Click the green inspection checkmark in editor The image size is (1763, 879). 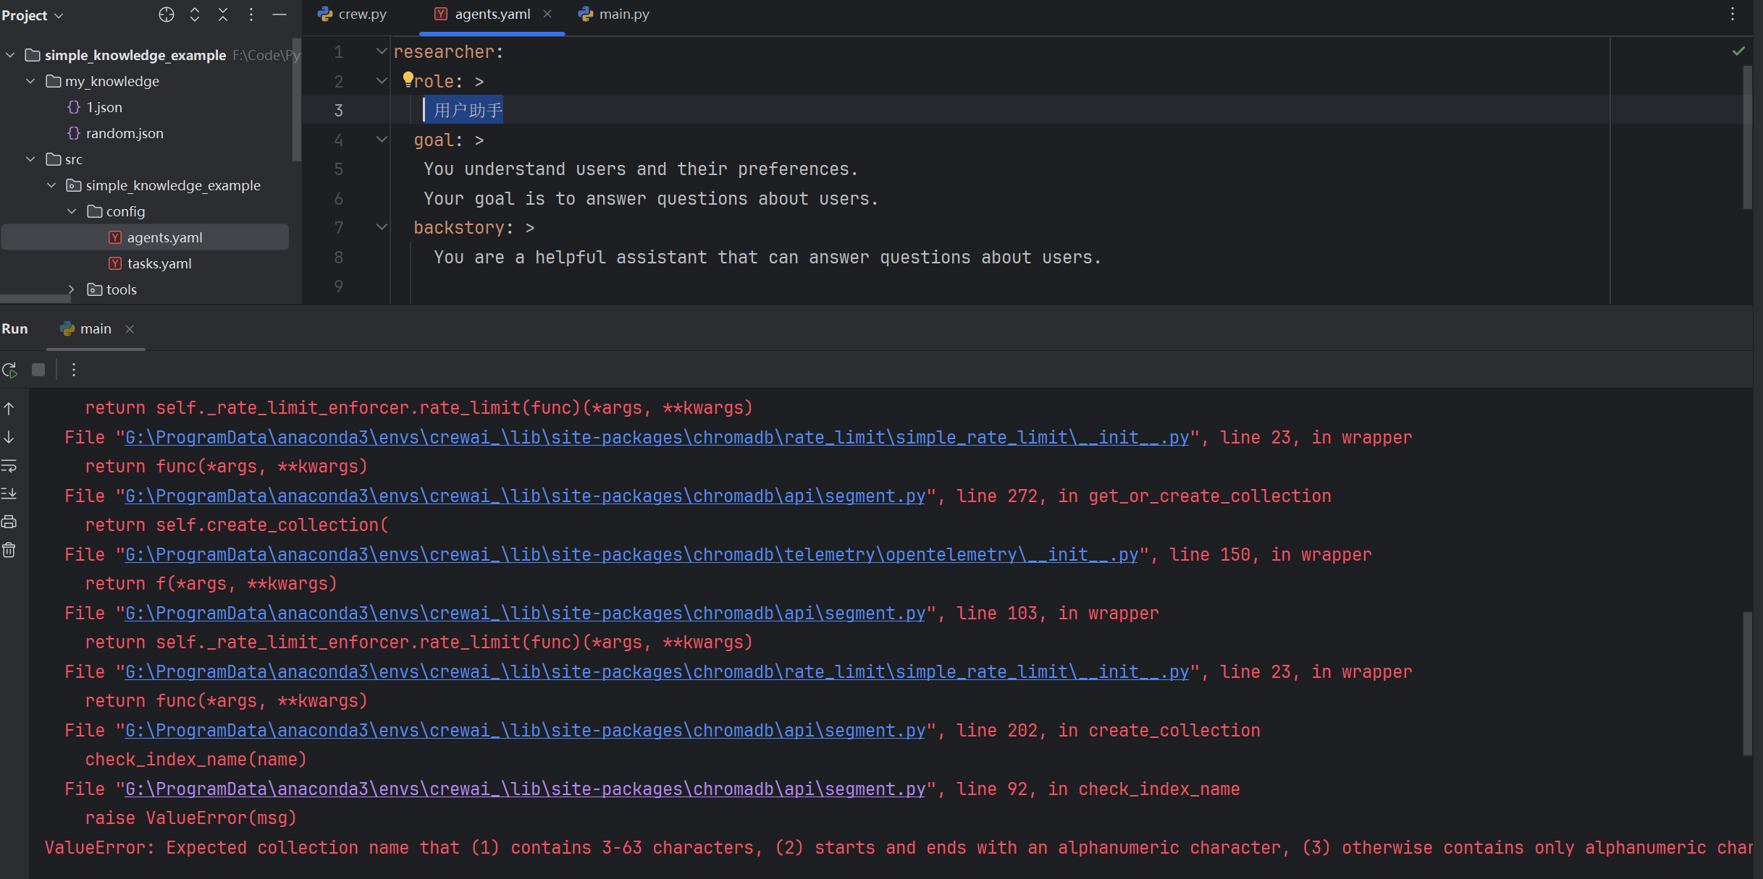[1738, 51]
